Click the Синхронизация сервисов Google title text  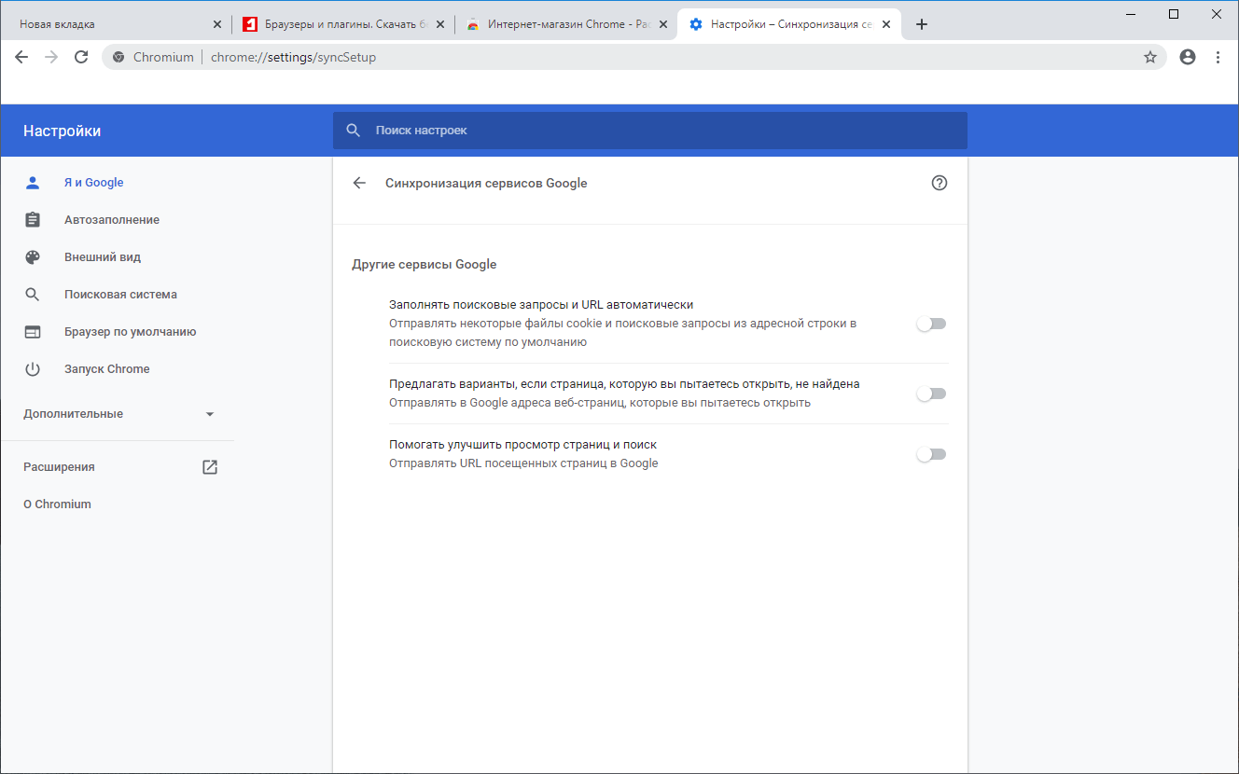pyautogui.click(x=486, y=183)
